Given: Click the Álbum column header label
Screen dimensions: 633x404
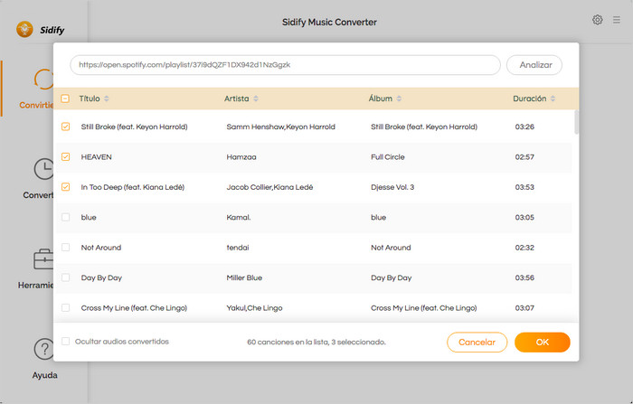Looking at the screenshot, I should tap(381, 99).
